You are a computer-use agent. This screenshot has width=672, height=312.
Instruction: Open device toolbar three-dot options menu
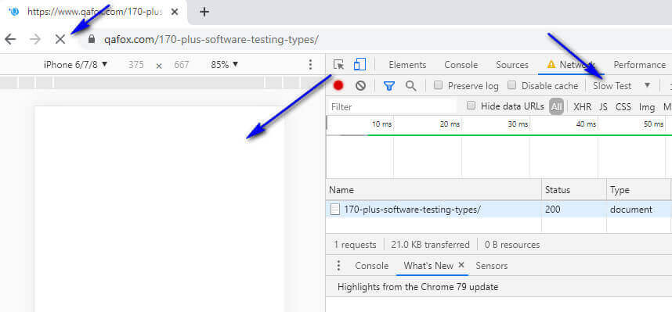tap(311, 65)
